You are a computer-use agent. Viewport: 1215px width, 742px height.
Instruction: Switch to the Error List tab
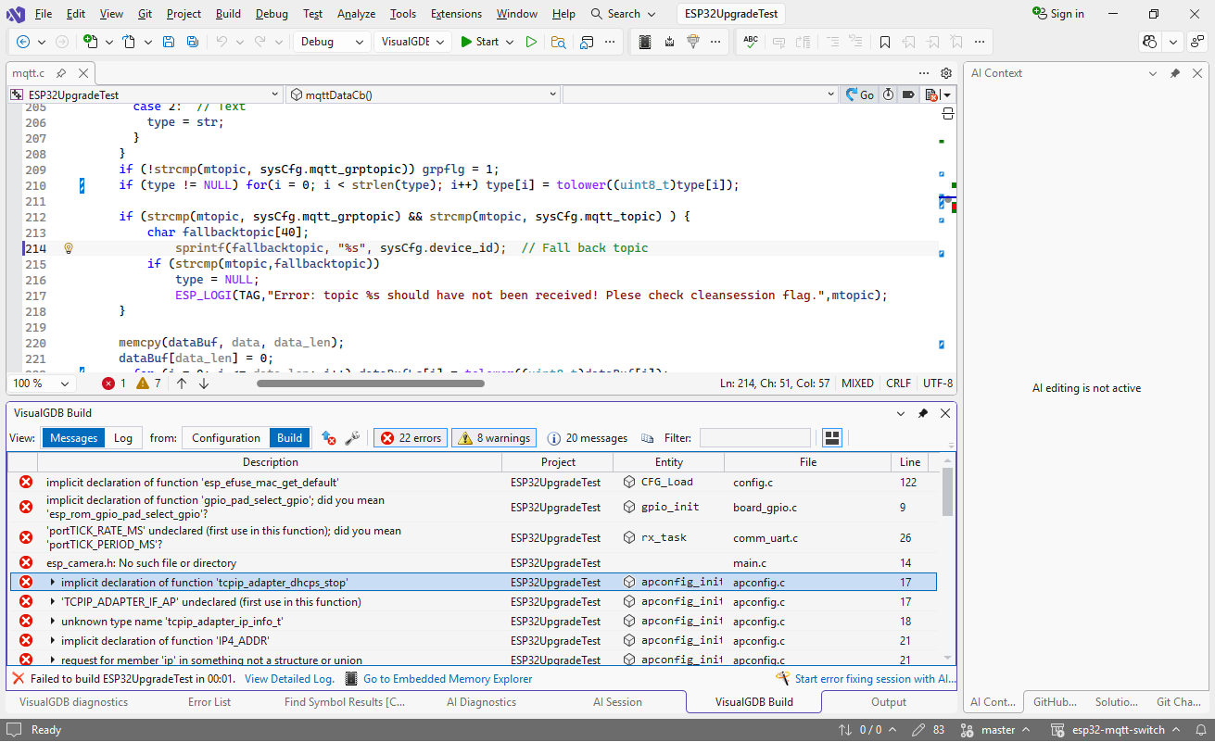click(x=209, y=702)
